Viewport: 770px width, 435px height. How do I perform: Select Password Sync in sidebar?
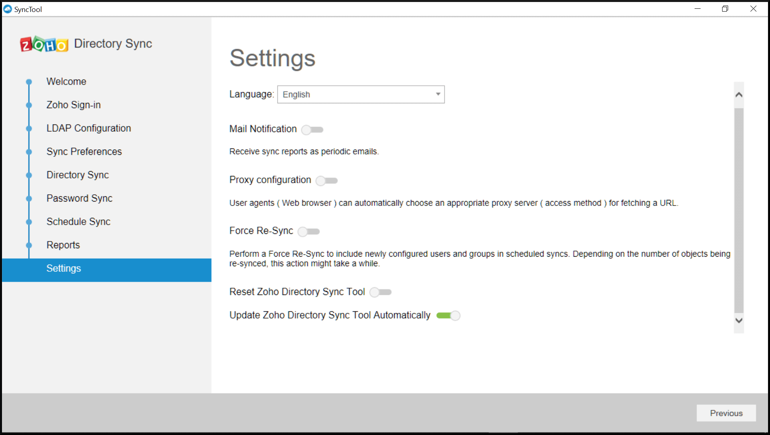(79, 198)
